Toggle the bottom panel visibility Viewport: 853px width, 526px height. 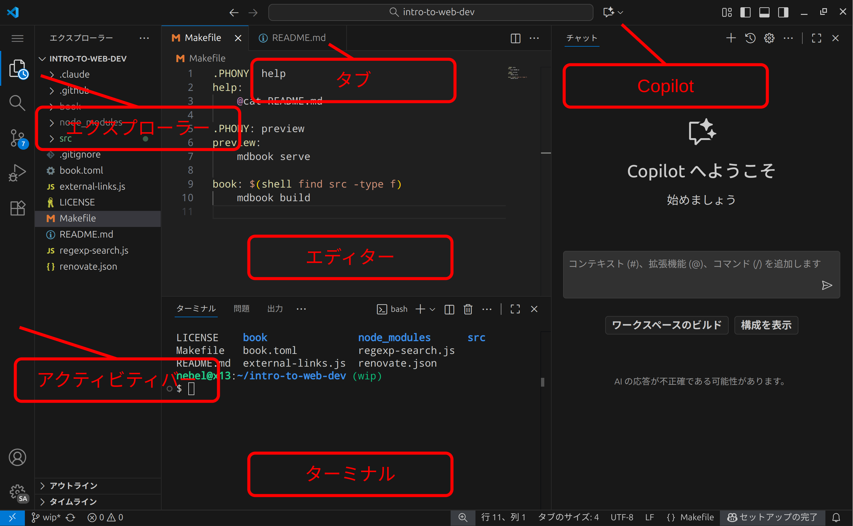tap(764, 12)
